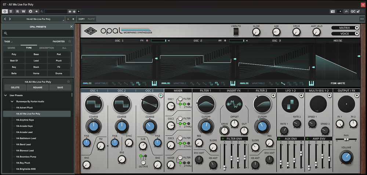
Task: Go to previous preset with left arrow
Action: (5, 19)
